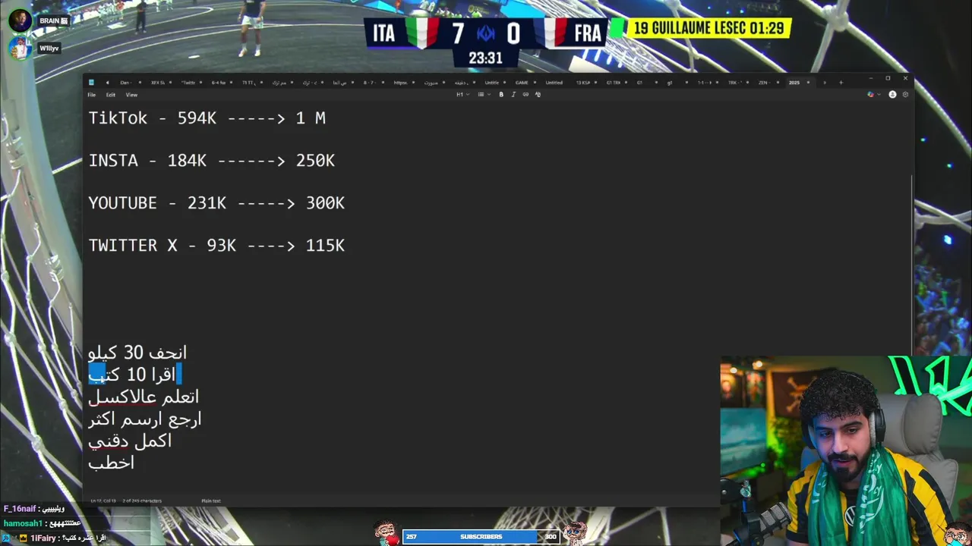Toggle italic formatting
Viewport: 972px width, 546px height.
click(513, 95)
